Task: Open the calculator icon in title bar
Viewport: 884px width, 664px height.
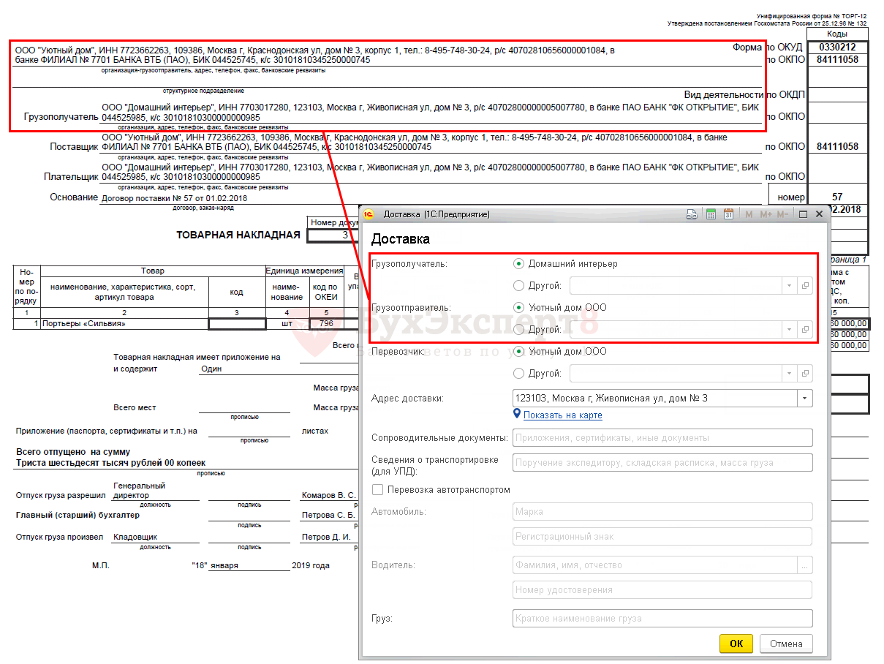Action: point(710,214)
